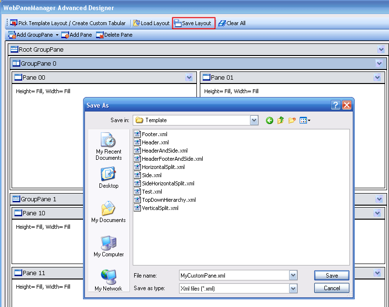Click the Save button
Viewport: 389px width, 307px height.
[332, 276]
